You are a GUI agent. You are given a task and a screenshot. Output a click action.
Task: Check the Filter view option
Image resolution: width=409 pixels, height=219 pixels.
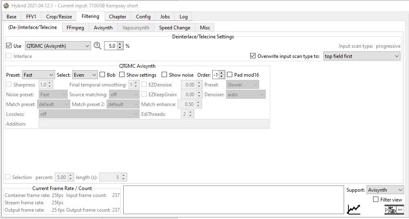[x=376, y=199]
